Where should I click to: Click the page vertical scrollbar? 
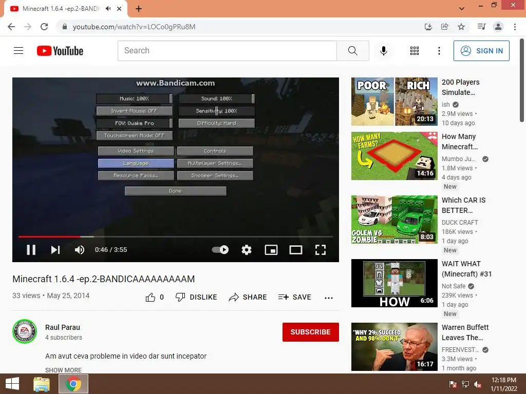[522, 81]
